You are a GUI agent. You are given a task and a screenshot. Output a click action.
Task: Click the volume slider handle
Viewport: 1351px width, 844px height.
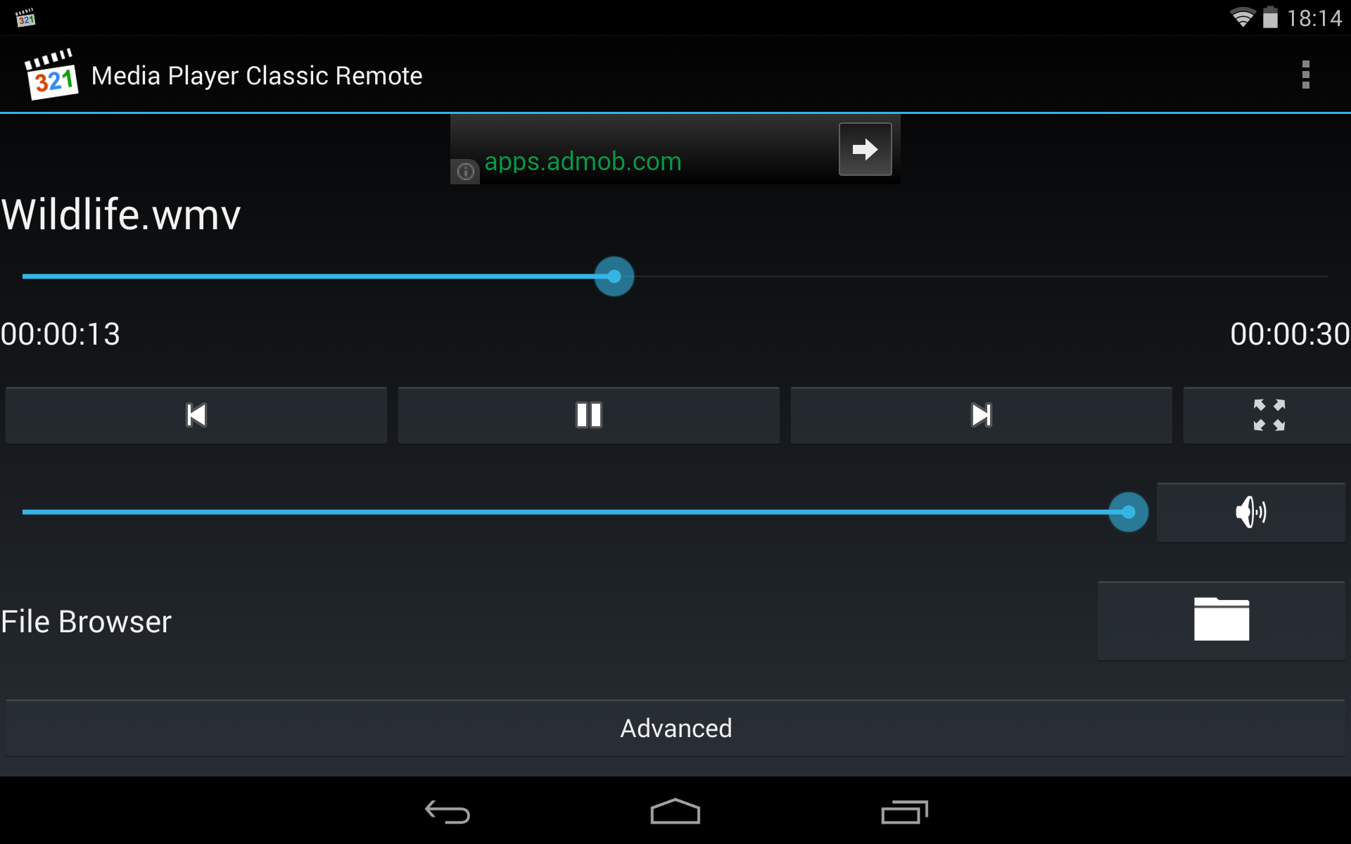(1129, 512)
